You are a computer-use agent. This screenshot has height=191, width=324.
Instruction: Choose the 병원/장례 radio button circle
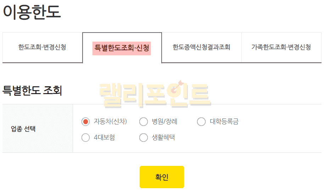[x=144, y=122]
